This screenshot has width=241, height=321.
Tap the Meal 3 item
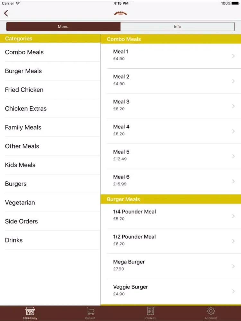click(x=171, y=106)
